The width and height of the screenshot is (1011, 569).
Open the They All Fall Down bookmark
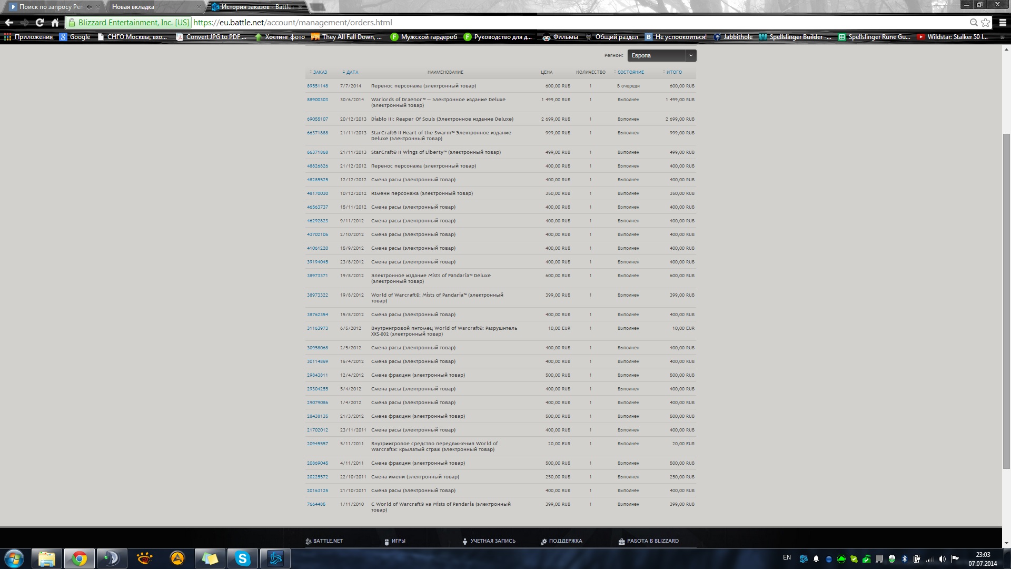tap(346, 37)
